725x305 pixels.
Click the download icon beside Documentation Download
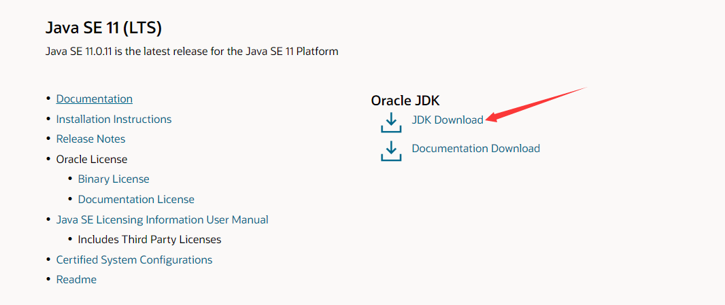pos(391,151)
